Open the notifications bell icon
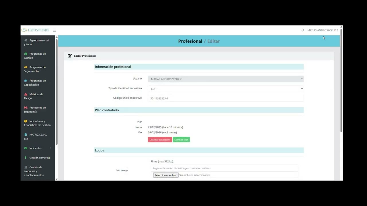 pyautogui.click(x=303, y=30)
